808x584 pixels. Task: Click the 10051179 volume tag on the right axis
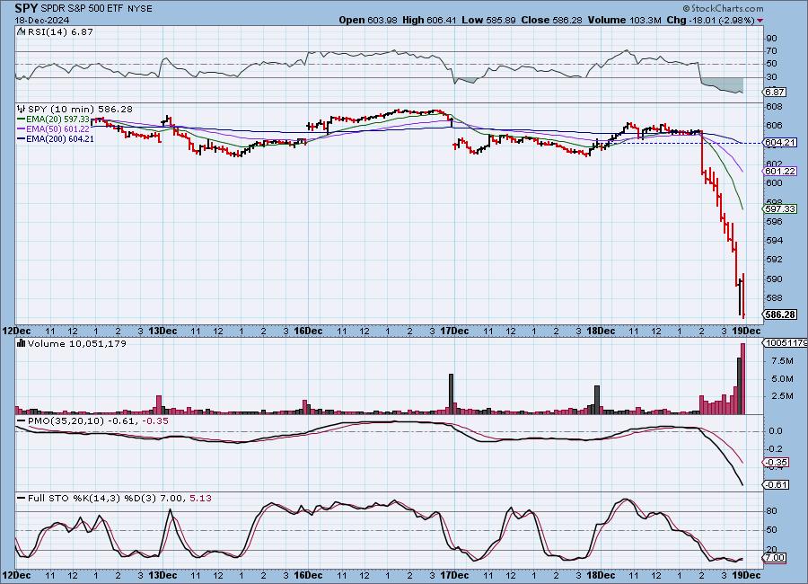click(x=786, y=342)
